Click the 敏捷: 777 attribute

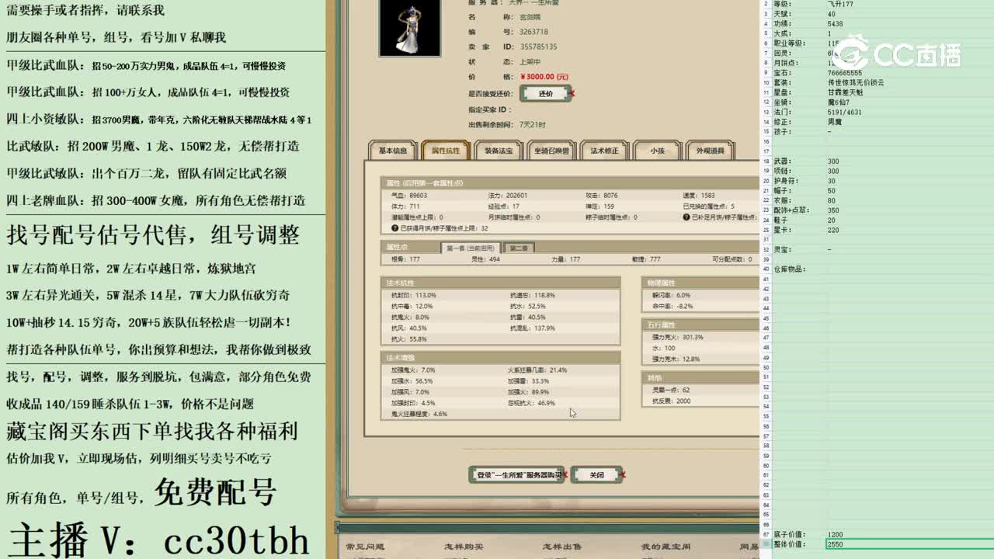[x=646, y=259]
